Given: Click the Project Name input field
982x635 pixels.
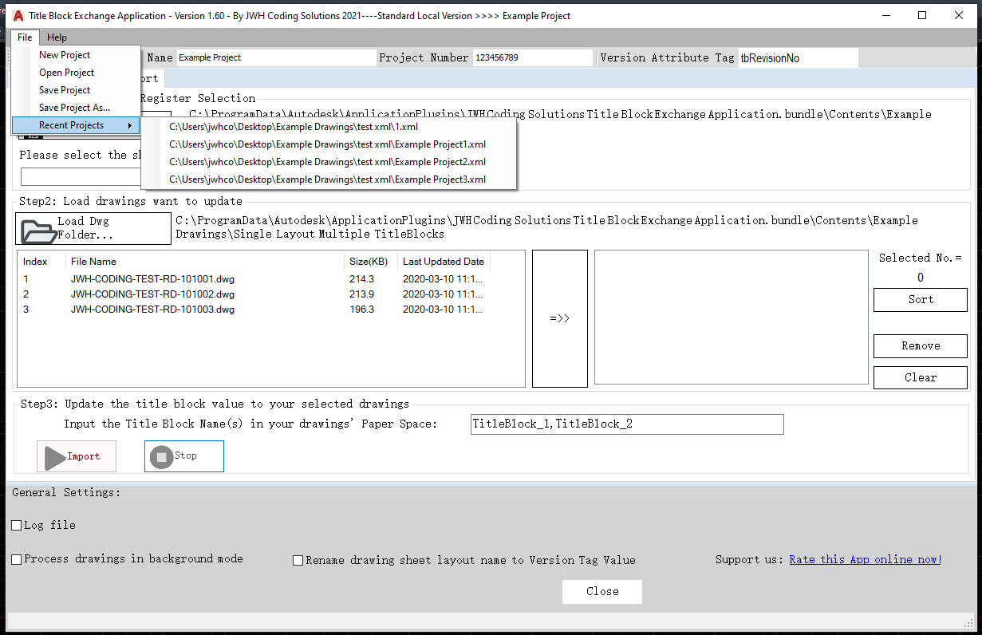Looking at the screenshot, I should click(x=276, y=57).
